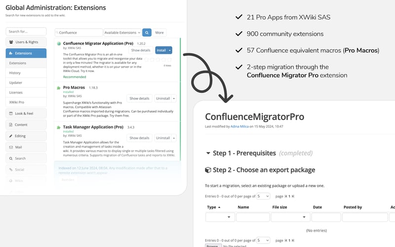Viewport: 395px width, 247px height.
Task: Sort table by Name column
Action: click(x=243, y=207)
